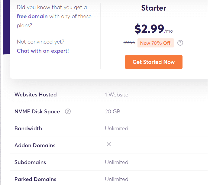Viewport: 210px width, 185px height.
Task: Click the NVME Disk Space label
Action: 37,112
